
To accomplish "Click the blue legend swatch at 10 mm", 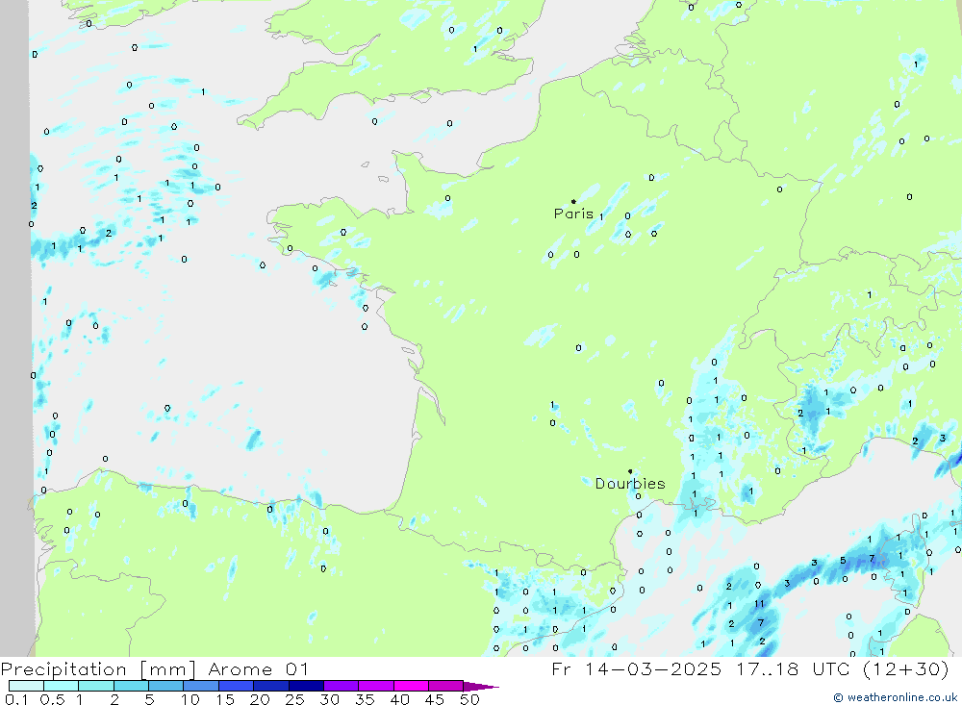I will click(x=201, y=686).
